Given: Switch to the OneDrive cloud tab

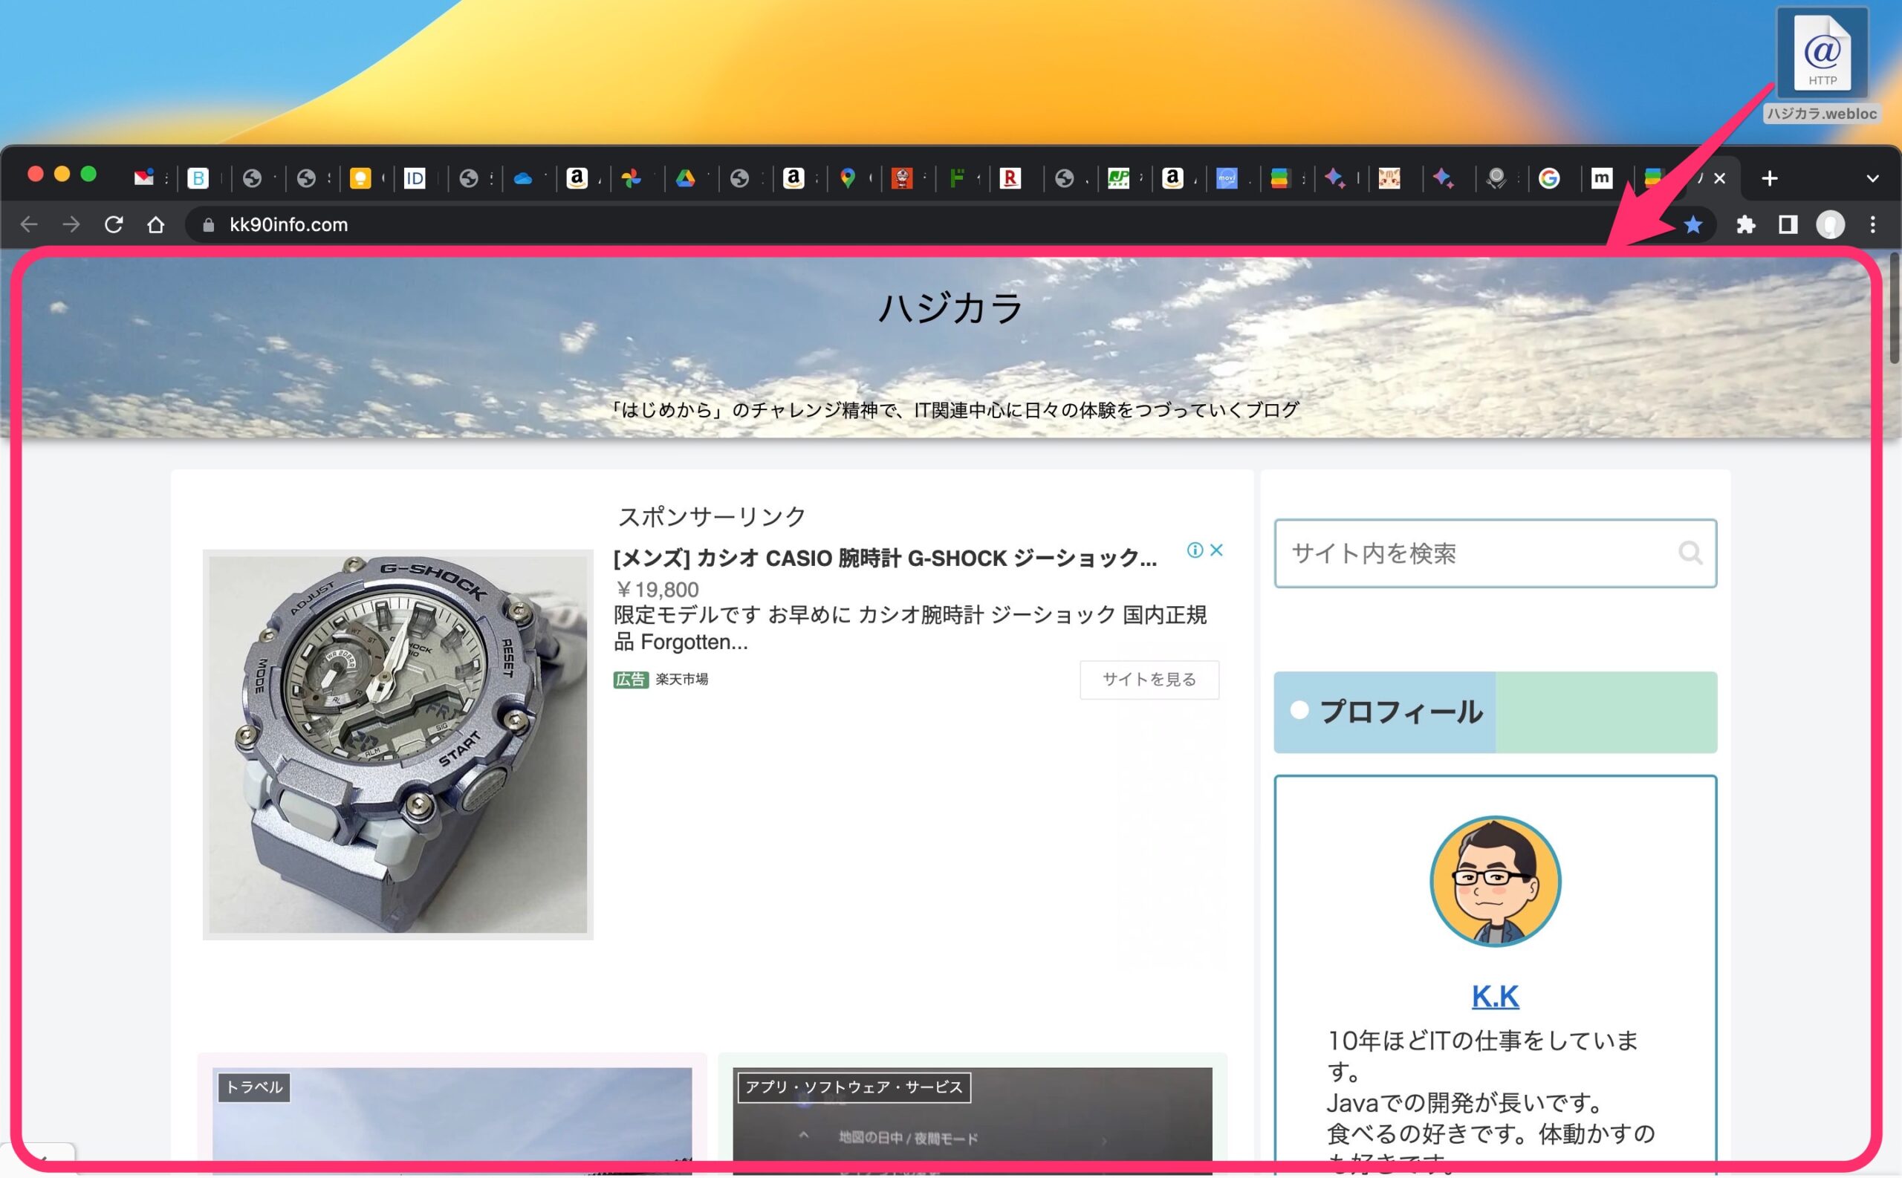Looking at the screenshot, I should (523, 178).
